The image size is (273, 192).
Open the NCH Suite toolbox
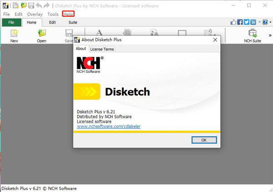(x=253, y=36)
